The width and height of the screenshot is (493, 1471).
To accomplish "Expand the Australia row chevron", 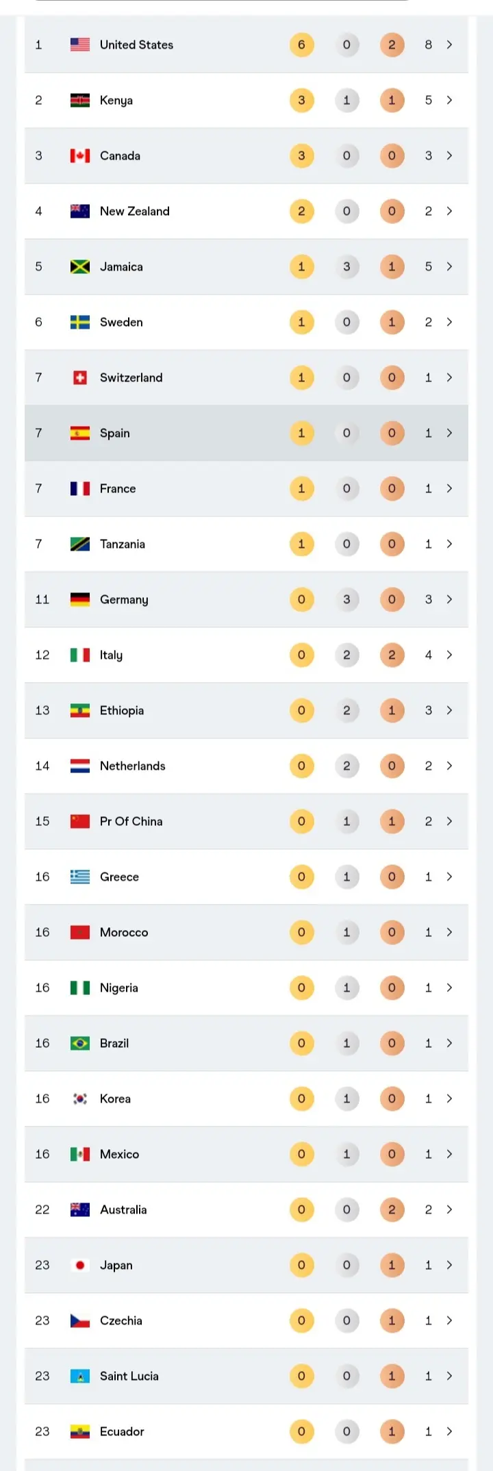I will tap(449, 1209).
